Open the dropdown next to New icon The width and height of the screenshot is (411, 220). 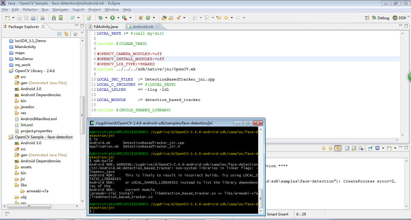[13, 18]
